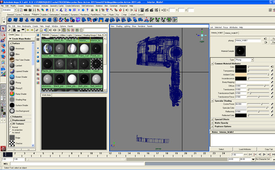Select the Paint_Car1 material thumbnail
This screenshot has width=275, height=170.
click(84, 49)
